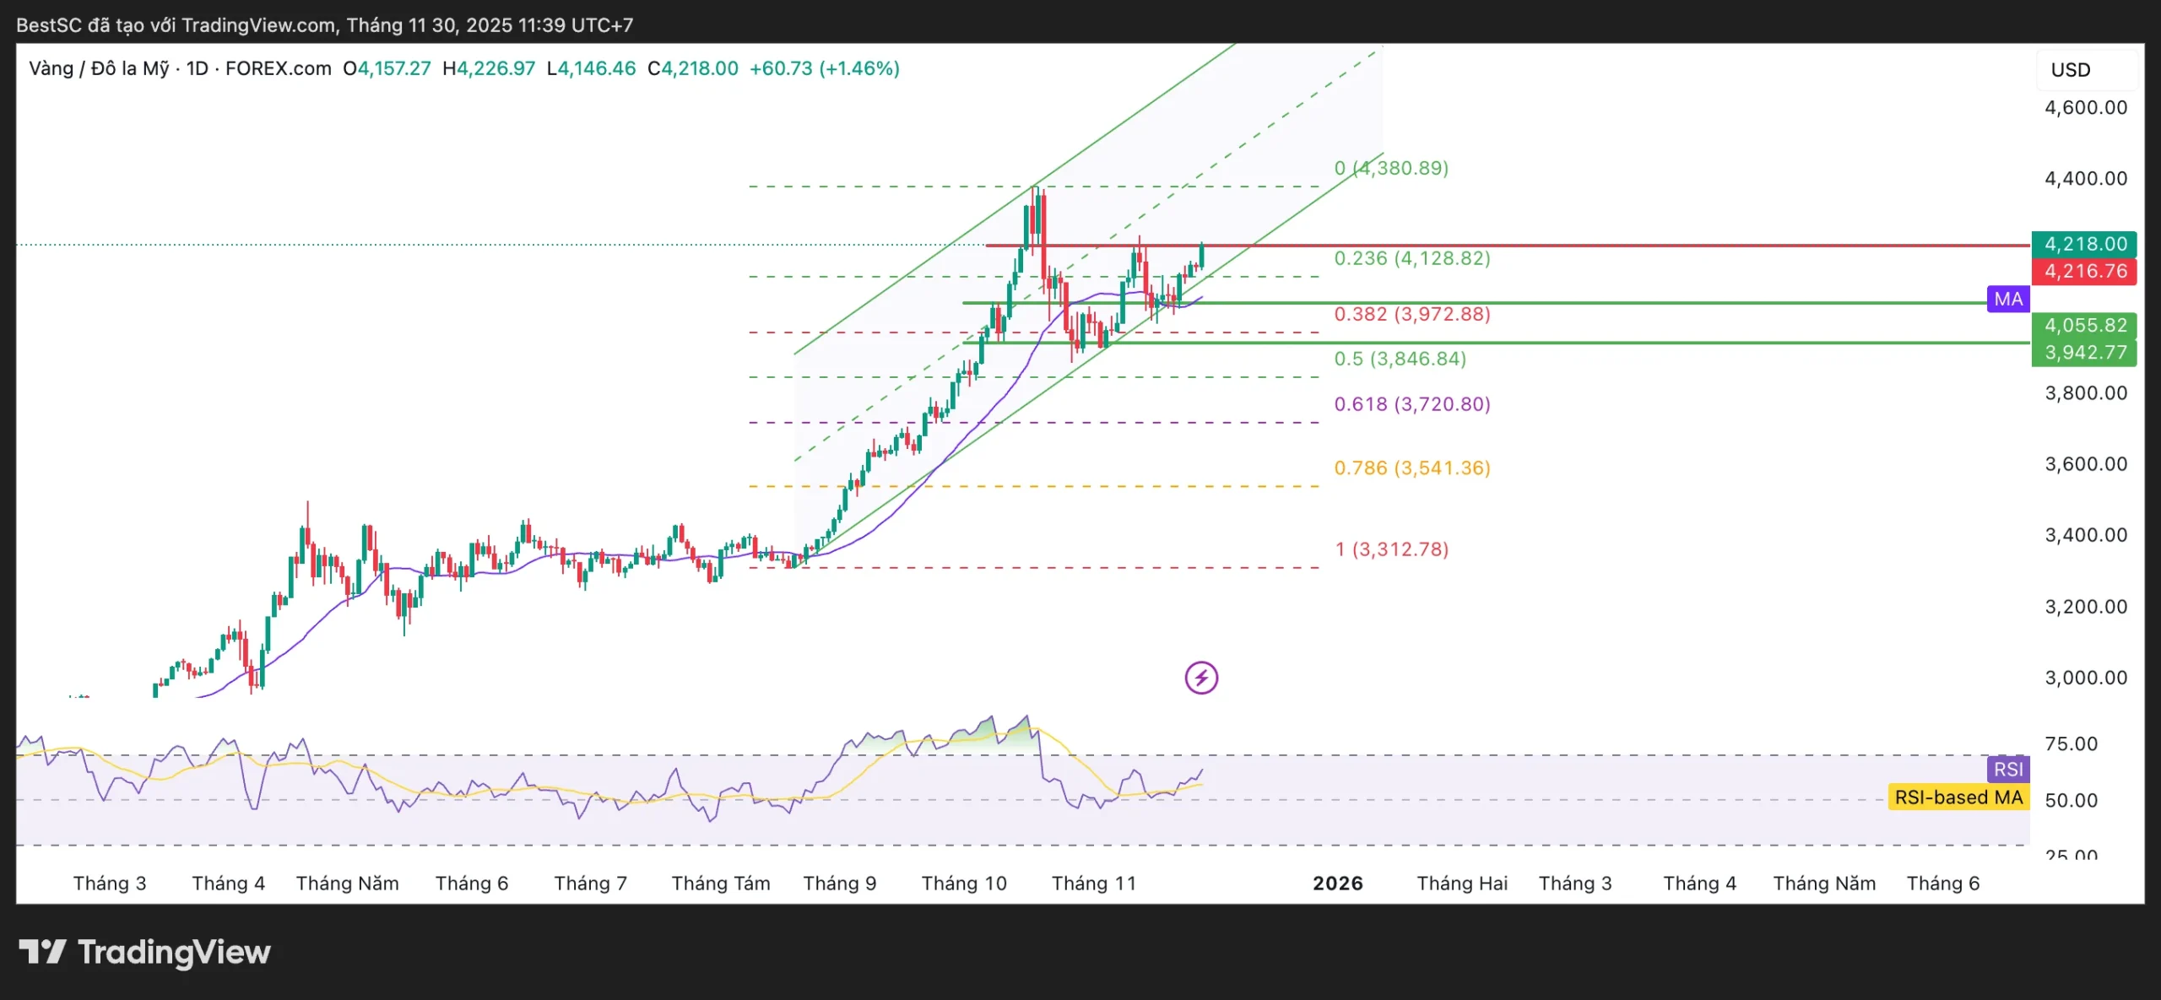
Task: Click Tháng 11 on the time axis
Action: (x=1093, y=884)
